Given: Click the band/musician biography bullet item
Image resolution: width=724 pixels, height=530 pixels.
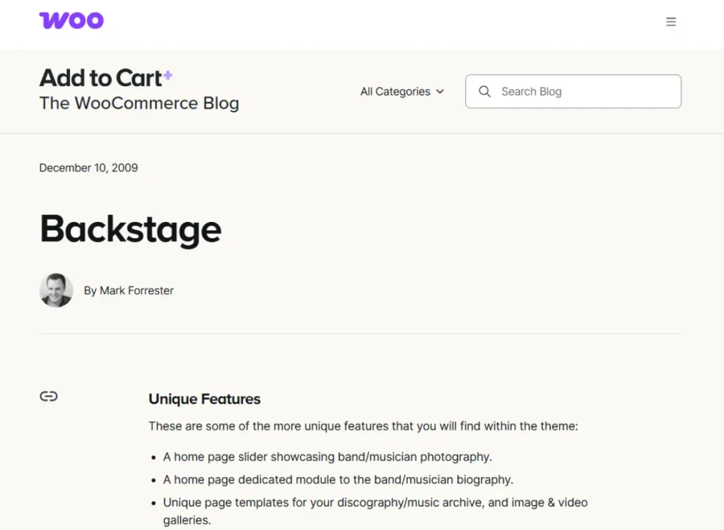Looking at the screenshot, I should coord(338,480).
